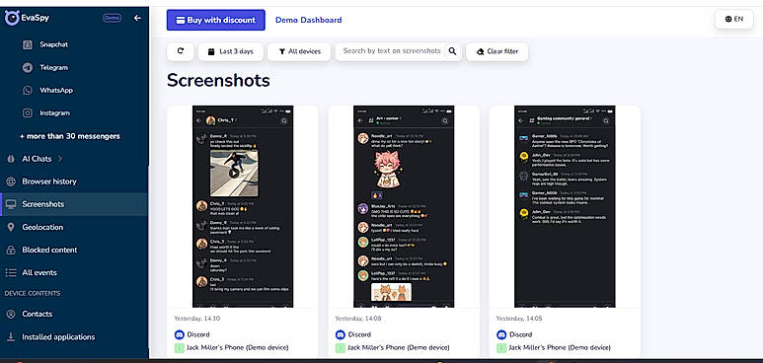Open the Demo Dashboard link
Image resolution: width=763 pixels, height=363 pixels.
pos(309,20)
